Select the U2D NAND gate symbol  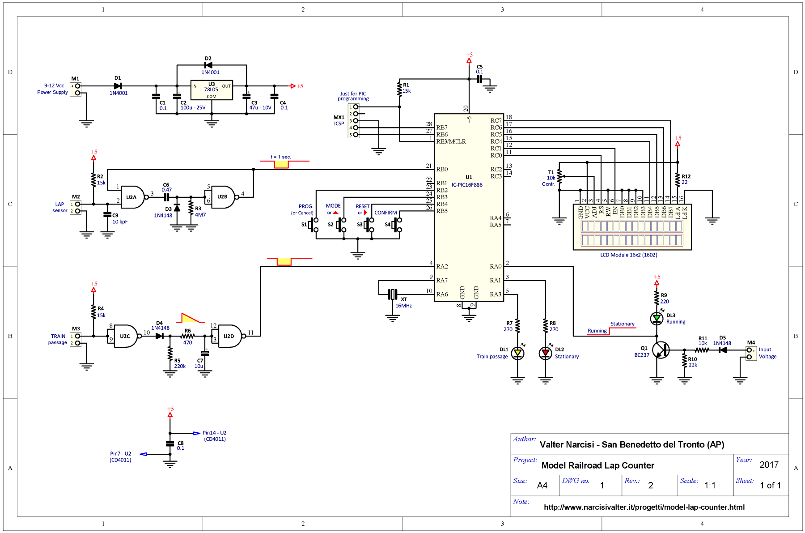[x=229, y=336]
